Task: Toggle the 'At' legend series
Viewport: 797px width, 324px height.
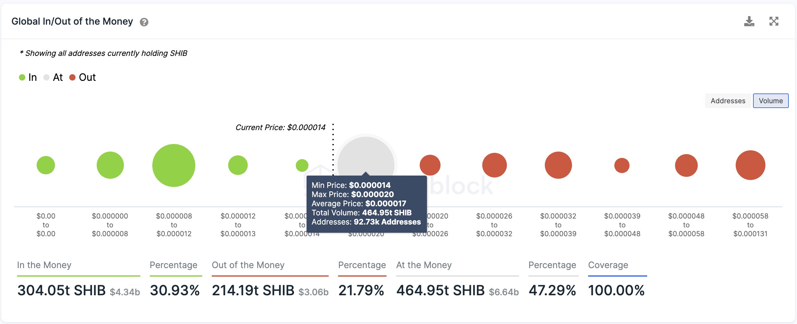Action: click(53, 77)
